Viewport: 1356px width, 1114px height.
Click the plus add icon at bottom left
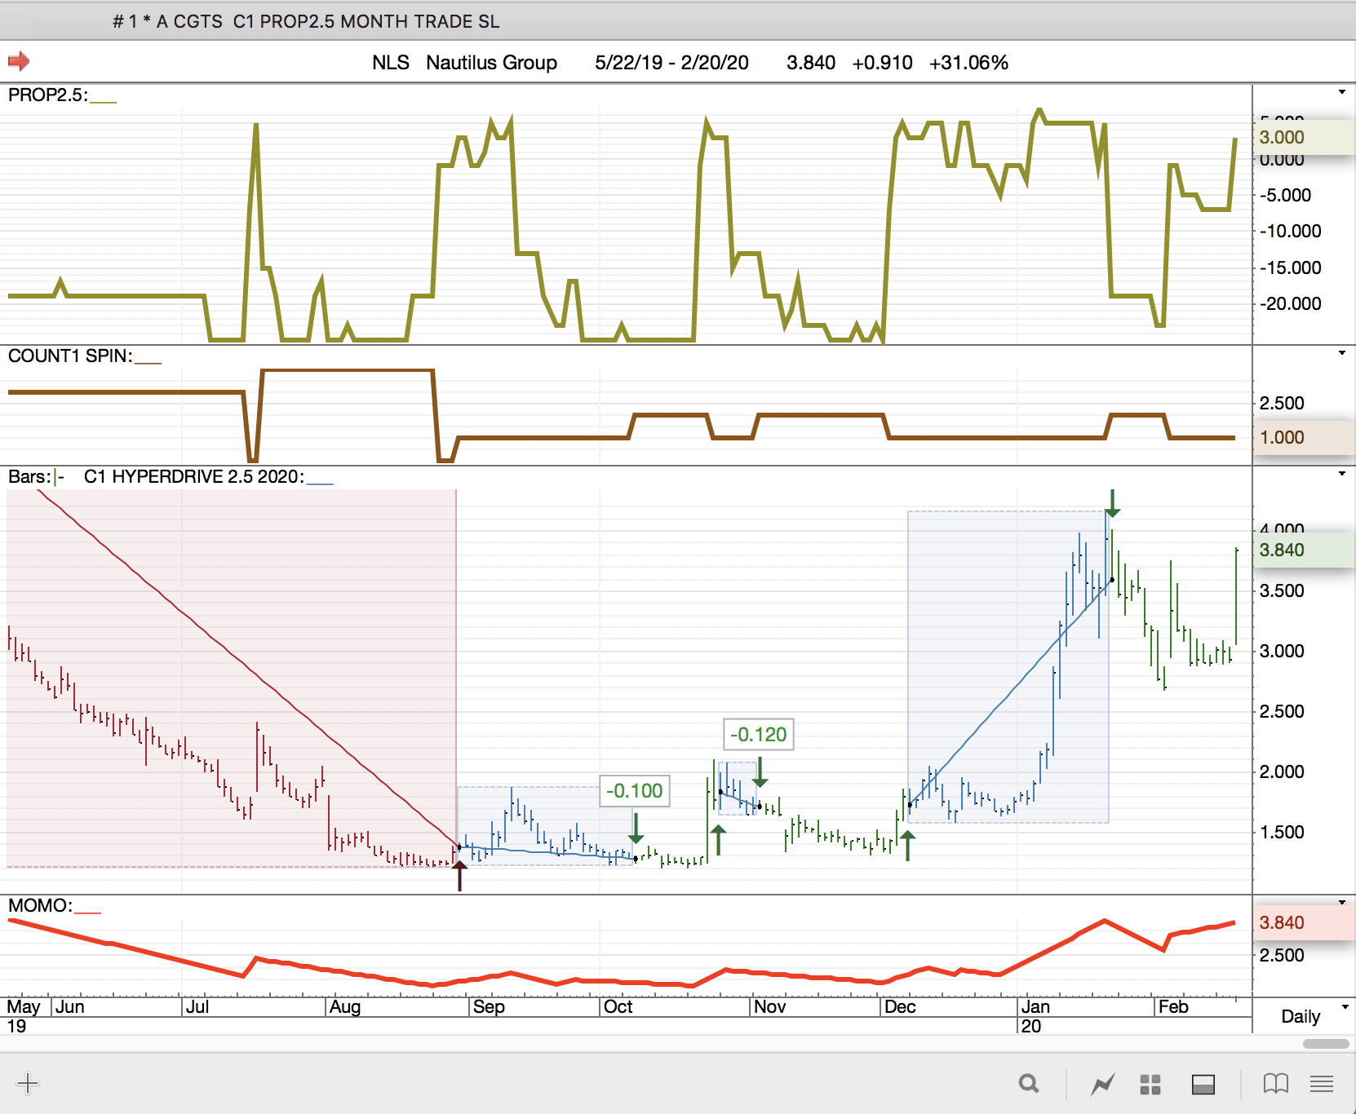coord(28,1083)
